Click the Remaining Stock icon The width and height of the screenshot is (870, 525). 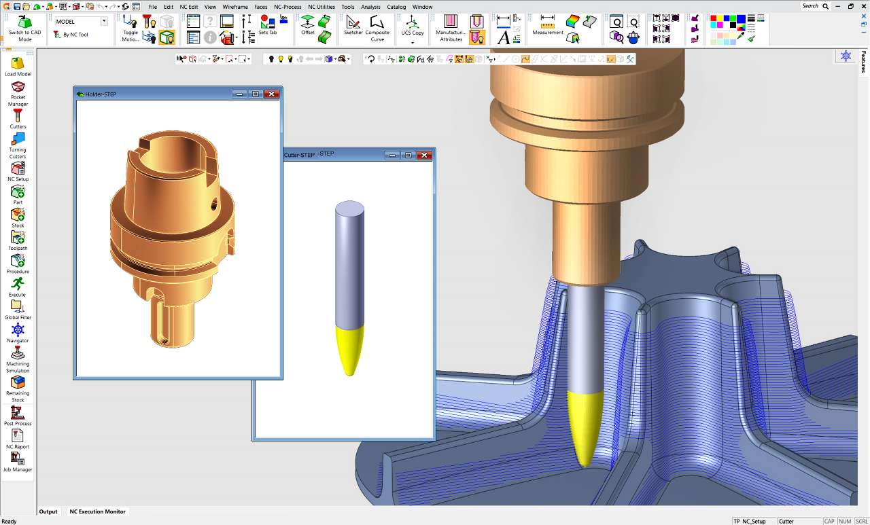coord(18,388)
